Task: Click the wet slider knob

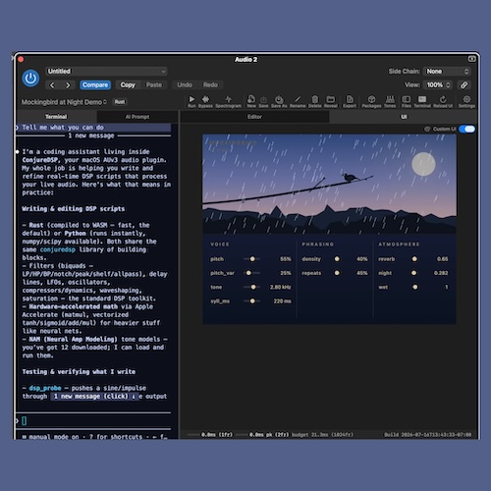Action: tap(415, 287)
